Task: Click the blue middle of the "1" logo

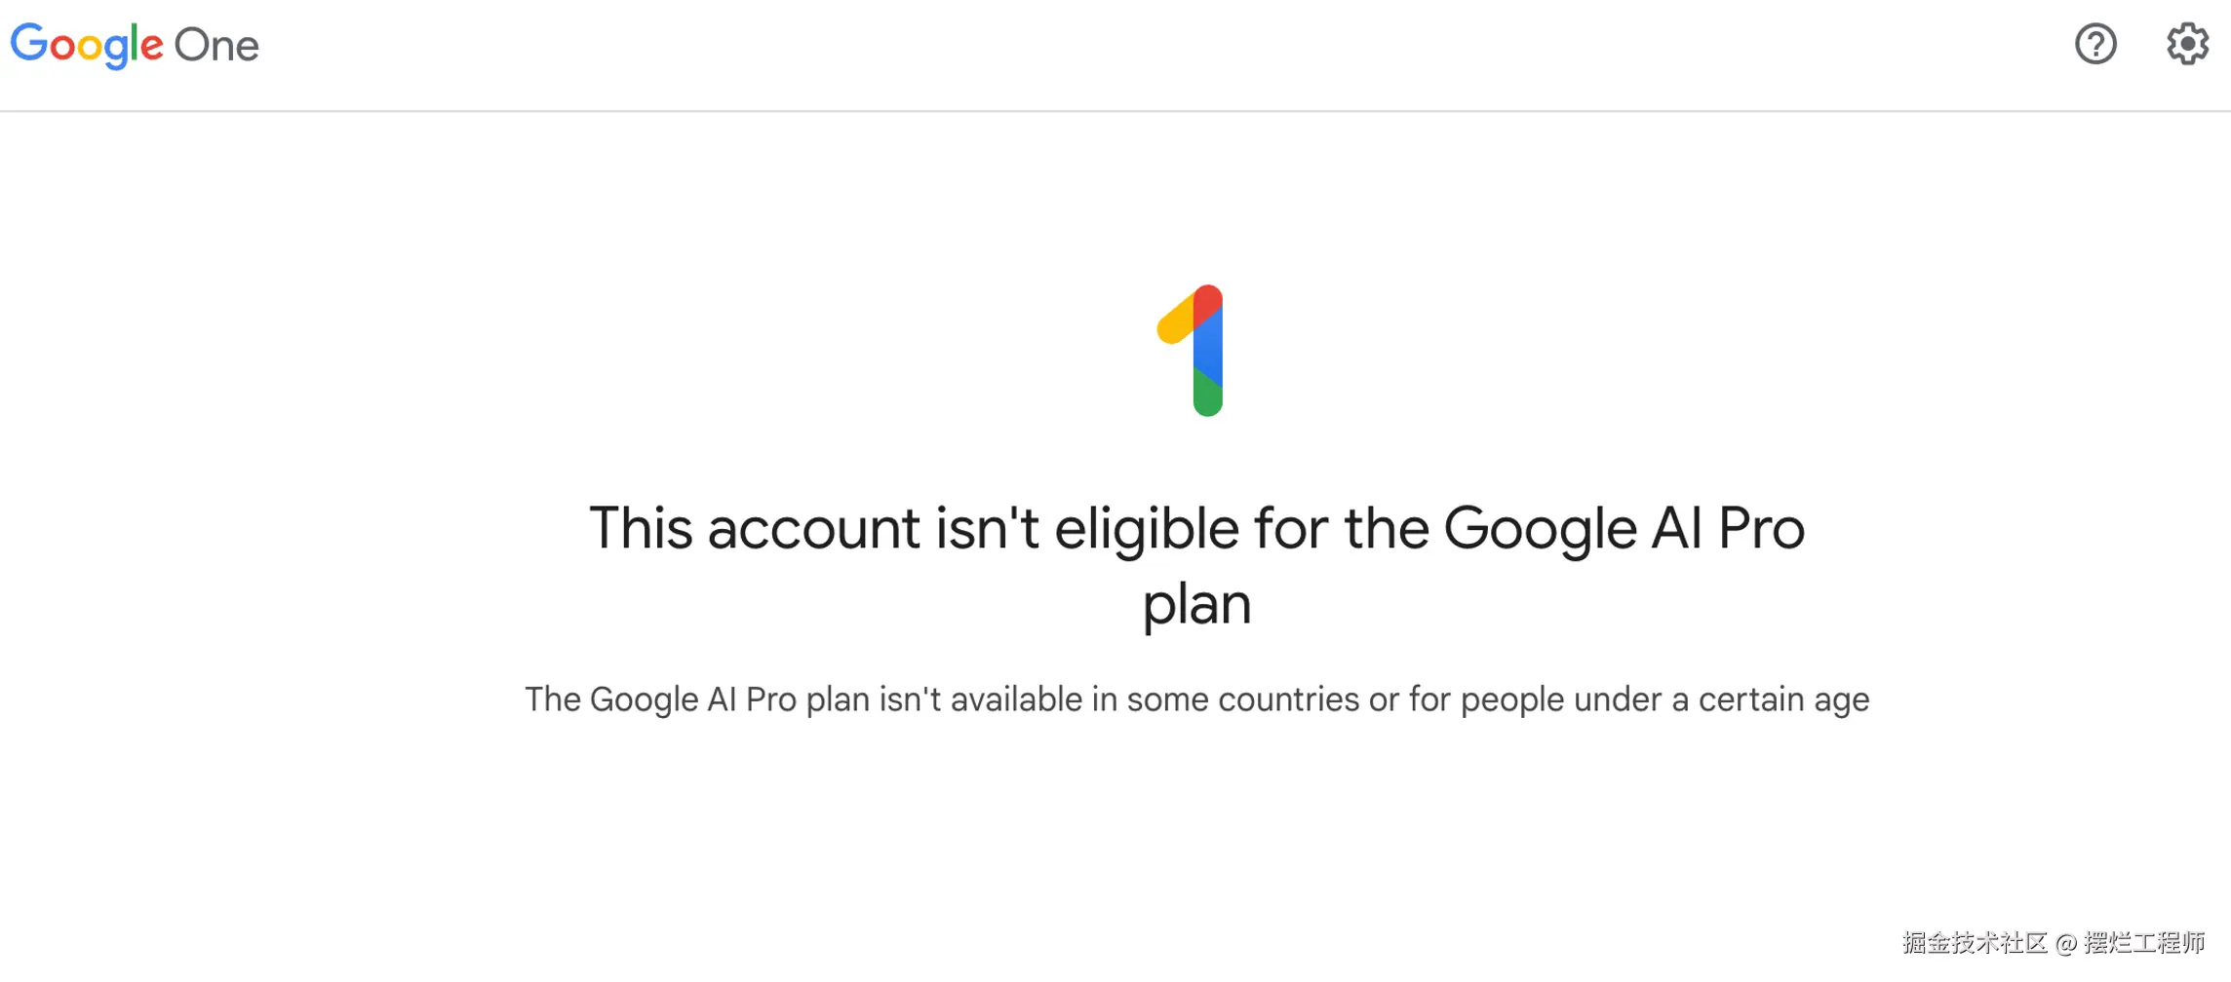Action: 1208,351
